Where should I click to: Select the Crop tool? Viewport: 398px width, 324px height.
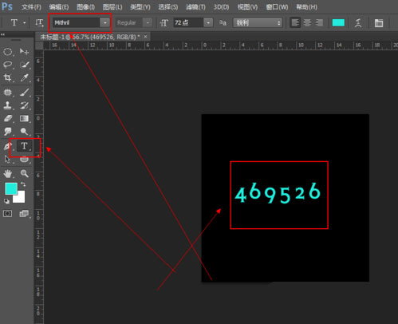tap(8, 77)
